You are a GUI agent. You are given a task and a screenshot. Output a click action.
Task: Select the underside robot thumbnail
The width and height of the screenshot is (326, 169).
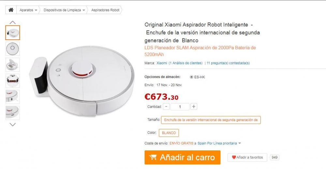pyautogui.click(x=13, y=81)
